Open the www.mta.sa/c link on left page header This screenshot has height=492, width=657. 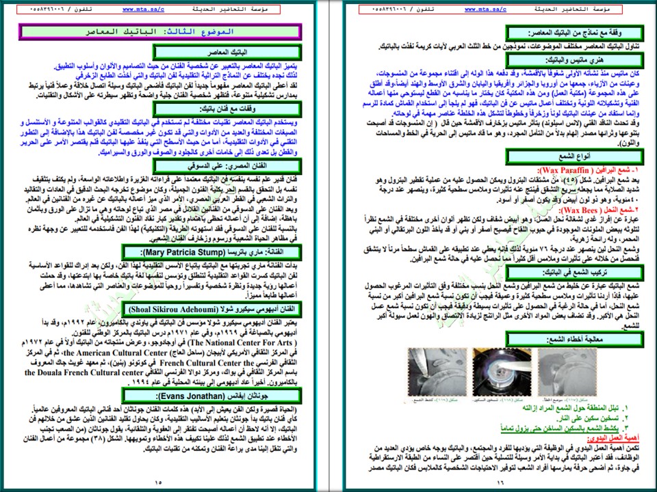143,9
